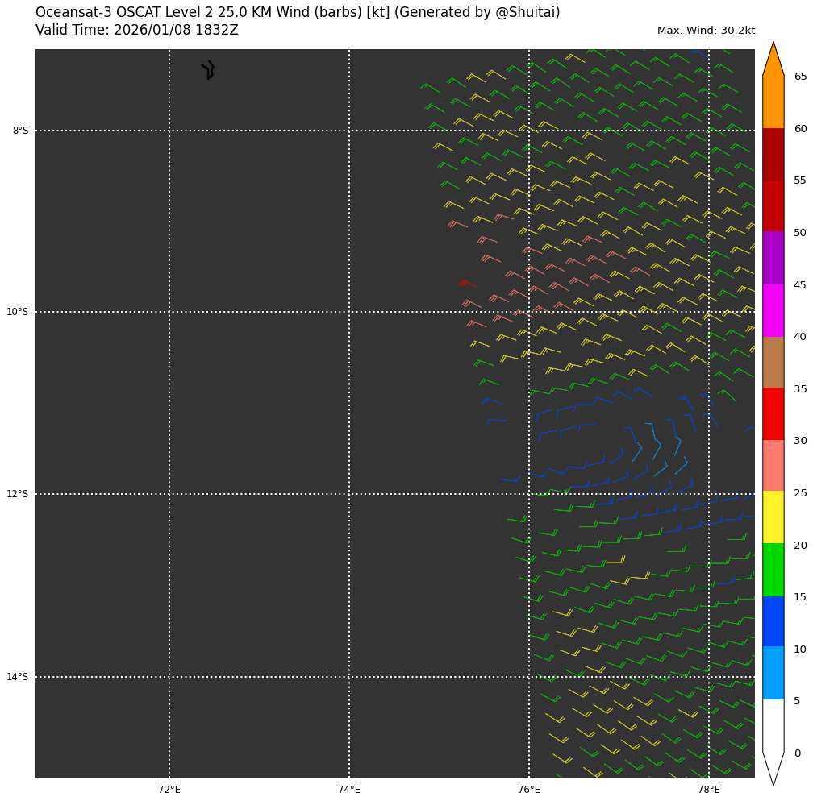
Task: Click the 12°S latitude label
Action: 18,494
